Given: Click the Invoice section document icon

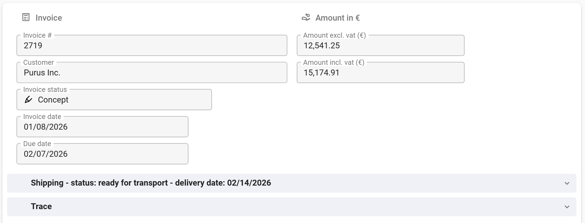Looking at the screenshot, I should pos(26,17).
